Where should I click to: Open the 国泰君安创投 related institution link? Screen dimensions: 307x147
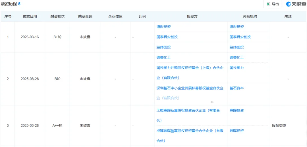coord(240,37)
